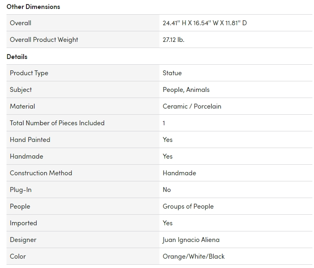
Task: Click the Hand Painted row label
Action: pyautogui.click(x=30, y=140)
